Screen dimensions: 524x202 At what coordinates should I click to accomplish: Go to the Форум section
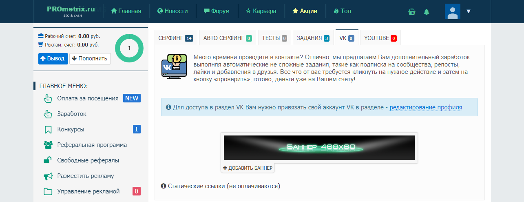coord(217,11)
